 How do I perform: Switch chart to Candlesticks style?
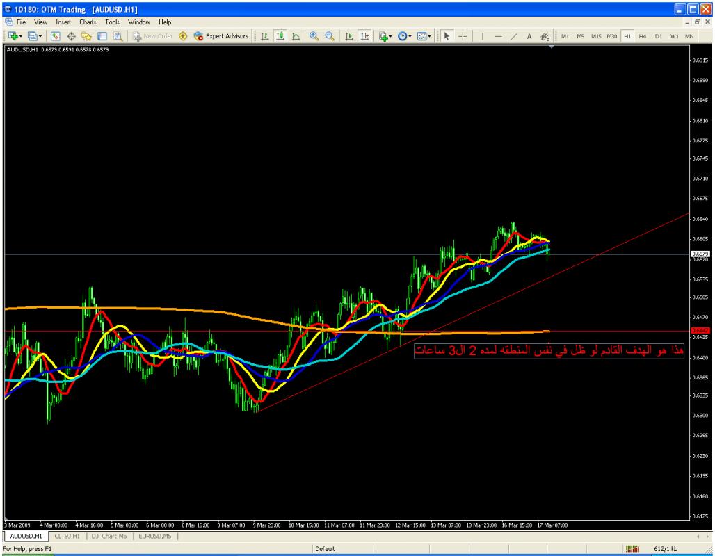[x=280, y=36]
